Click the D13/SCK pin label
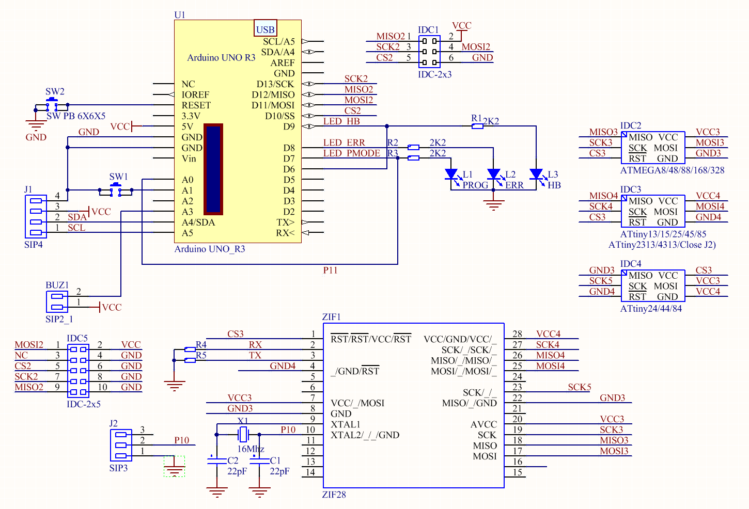749x509 pixels. click(x=275, y=84)
